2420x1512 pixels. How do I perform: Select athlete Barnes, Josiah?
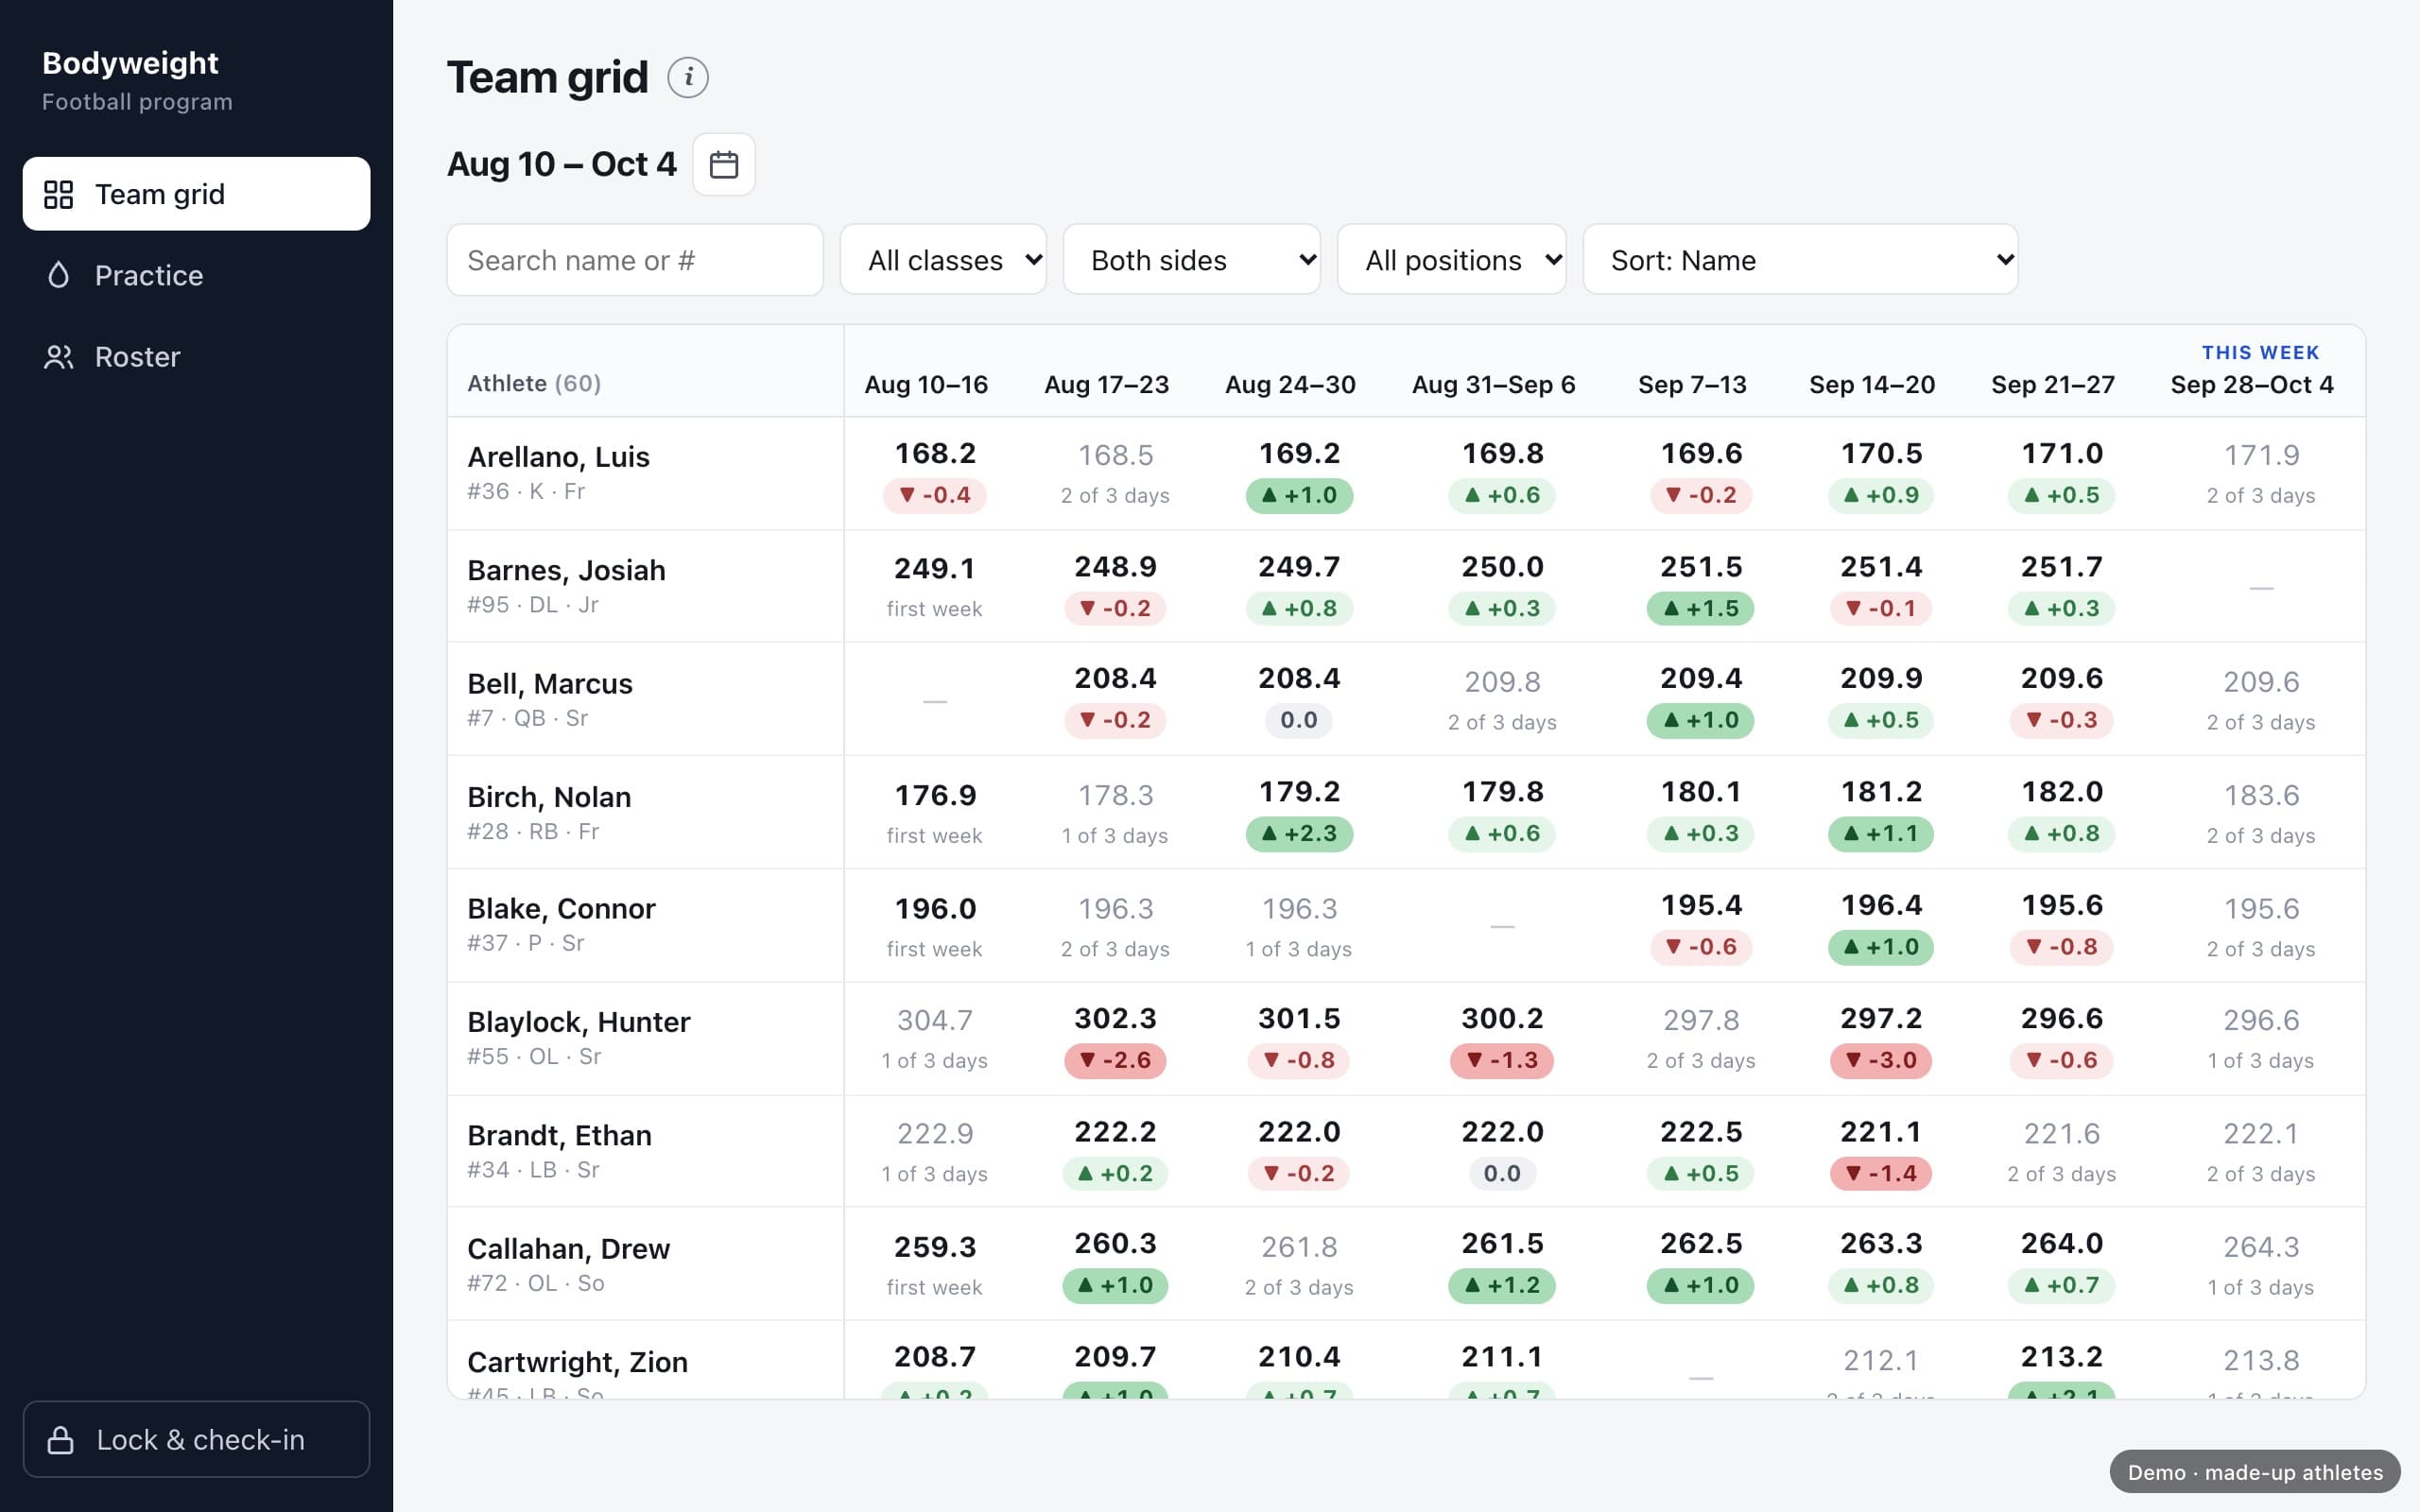point(566,570)
